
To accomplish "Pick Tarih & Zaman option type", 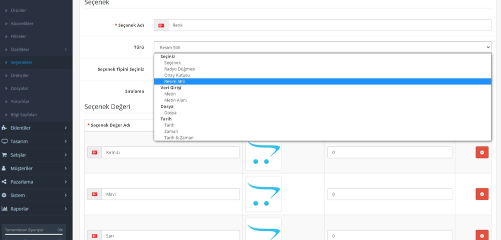I will point(178,137).
